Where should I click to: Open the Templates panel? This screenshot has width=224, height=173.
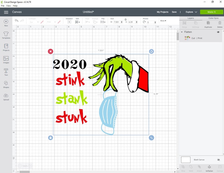coord(6,35)
